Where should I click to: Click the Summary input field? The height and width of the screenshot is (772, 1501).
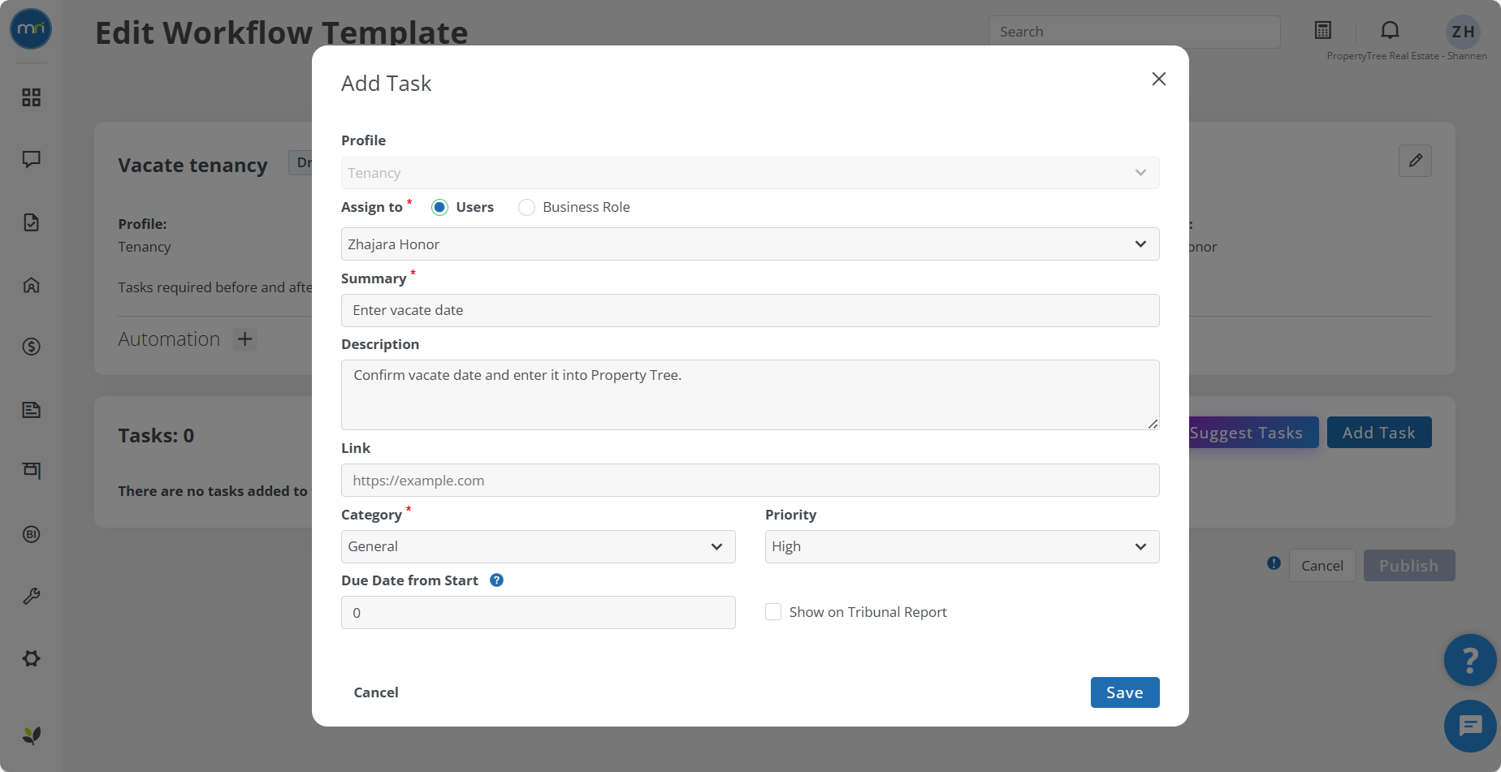coord(750,310)
